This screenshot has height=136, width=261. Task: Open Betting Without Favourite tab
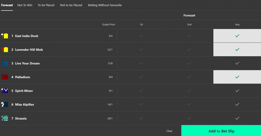(x=105, y=5)
